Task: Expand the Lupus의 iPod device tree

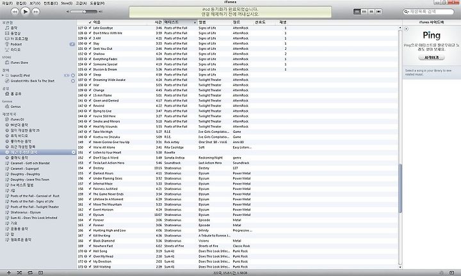Action: (x=3, y=75)
